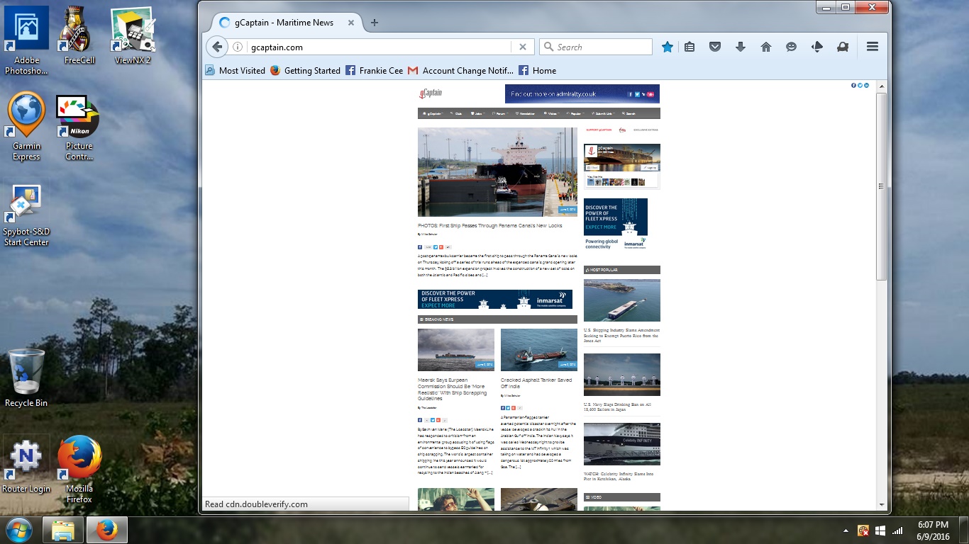Open the Firefox hamburger menu
Screen dimensions: 969x544
[873, 47]
